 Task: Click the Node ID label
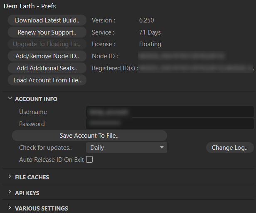point(105,56)
